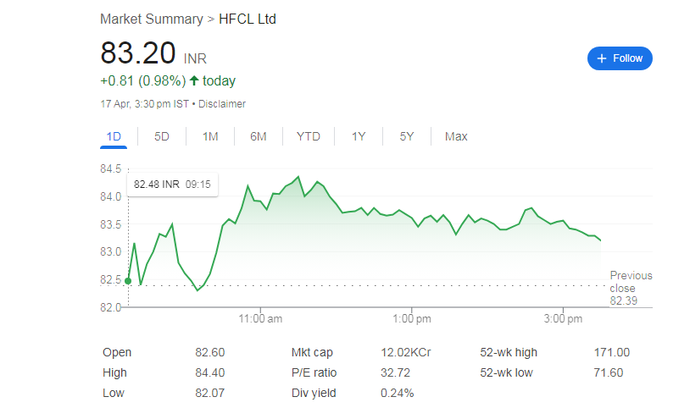Click the High value 84.40
Viewport: 690px width, 419px height.
[210, 372]
